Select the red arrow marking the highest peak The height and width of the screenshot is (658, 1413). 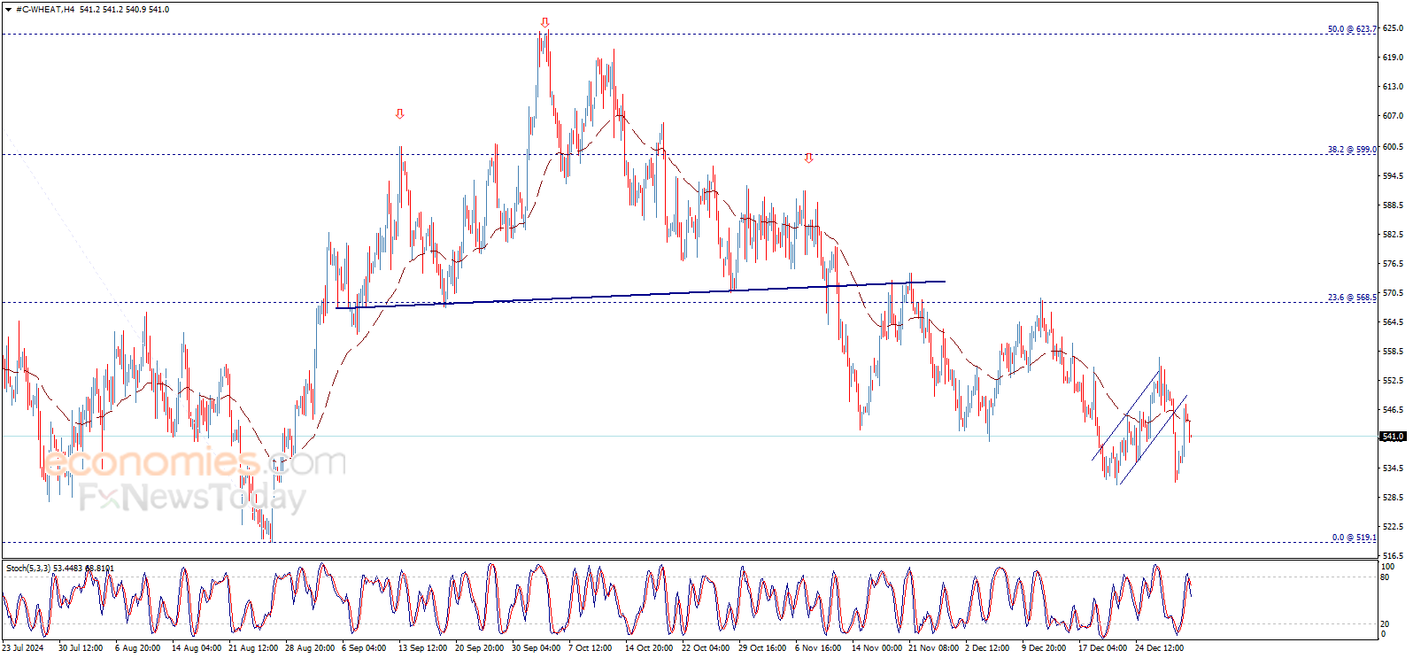click(545, 23)
